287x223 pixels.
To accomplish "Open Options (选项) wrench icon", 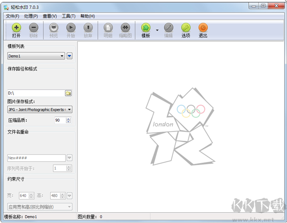I will click(x=186, y=28).
